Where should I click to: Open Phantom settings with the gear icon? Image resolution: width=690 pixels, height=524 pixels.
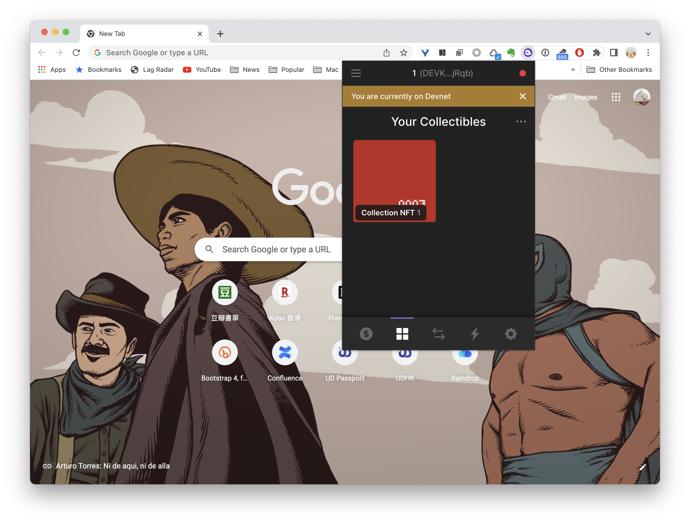[511, 334]
